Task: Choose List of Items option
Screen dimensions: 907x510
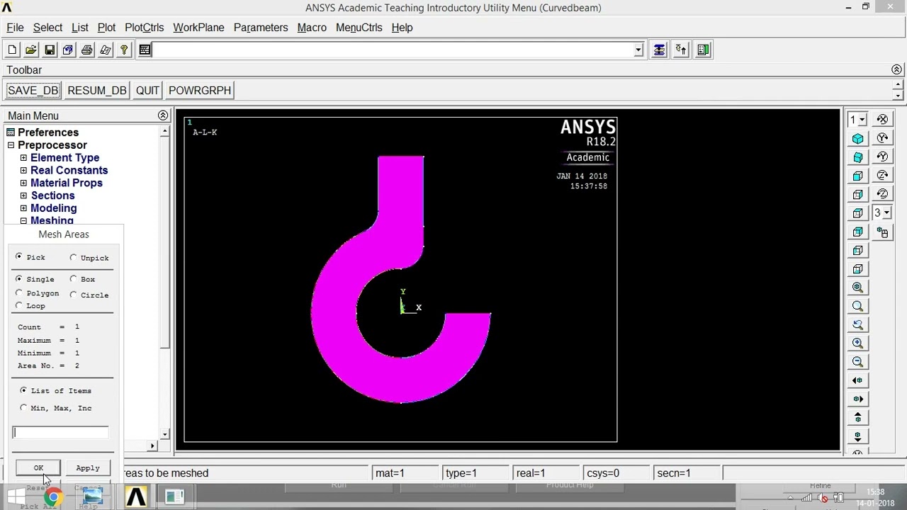Action: tap(23, 390)
